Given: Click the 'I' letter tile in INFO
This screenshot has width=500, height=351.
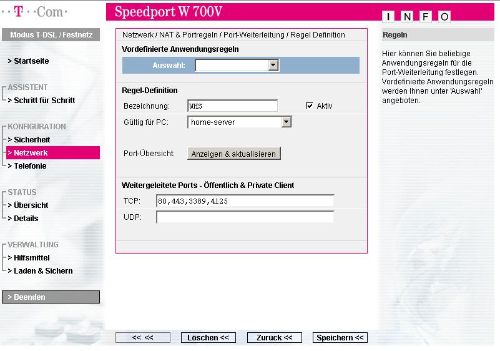Looking at the screenshot, I should point(388,16).
